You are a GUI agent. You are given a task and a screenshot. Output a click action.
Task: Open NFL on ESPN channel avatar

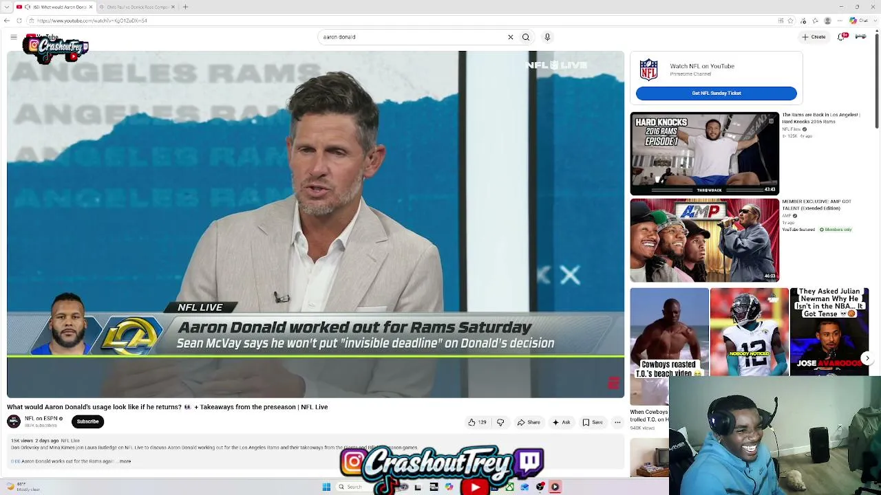(14, 421)
